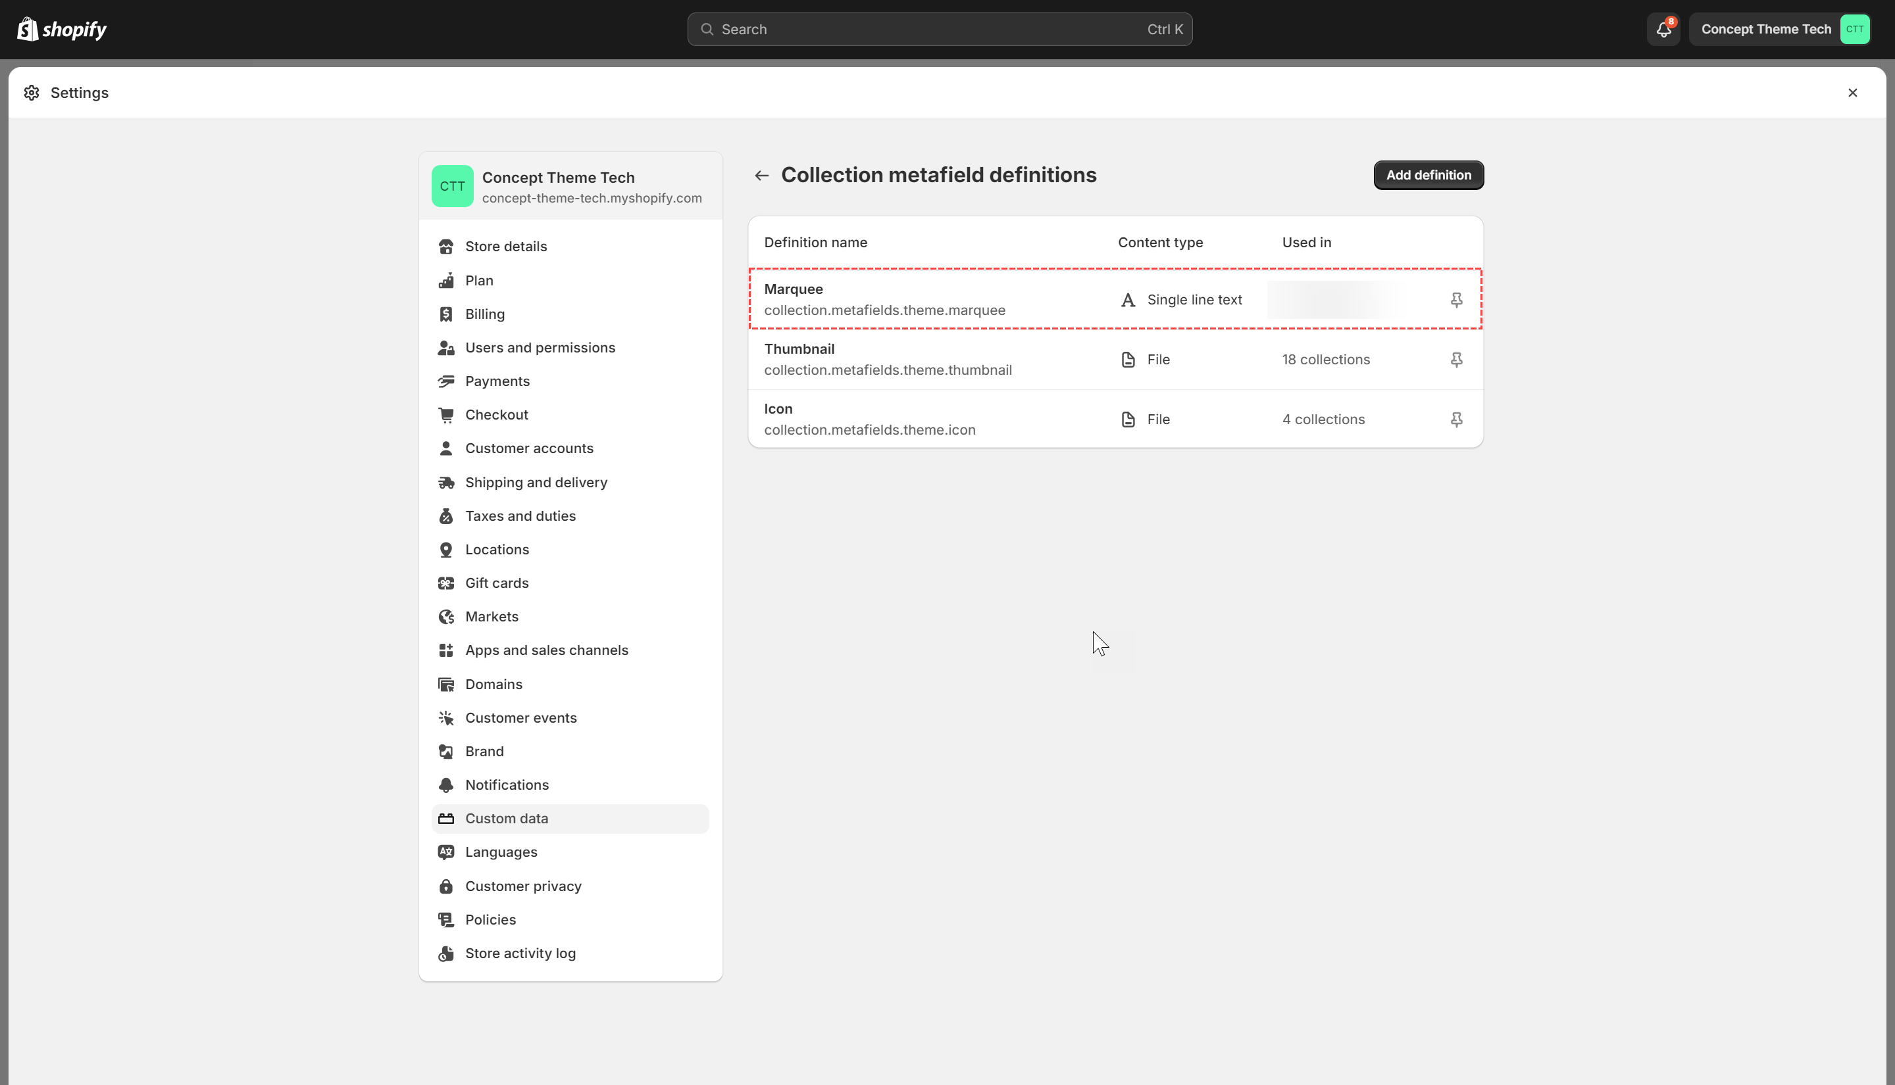The height and width of the screenshot is (1085, 1895).
Task: Click the Gift cards icon
Action: click(x=446, y=583)
